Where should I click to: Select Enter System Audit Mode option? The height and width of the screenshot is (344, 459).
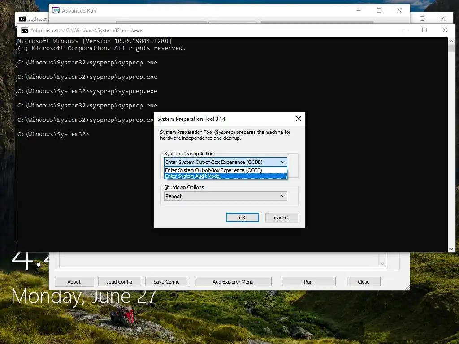point(225,176)
